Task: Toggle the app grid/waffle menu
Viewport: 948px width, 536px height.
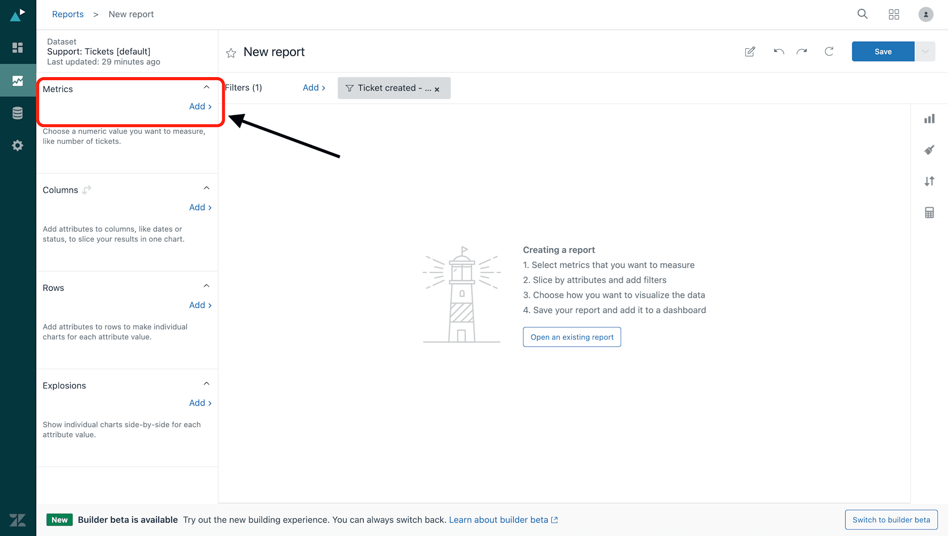Action: tap(893, 14)
